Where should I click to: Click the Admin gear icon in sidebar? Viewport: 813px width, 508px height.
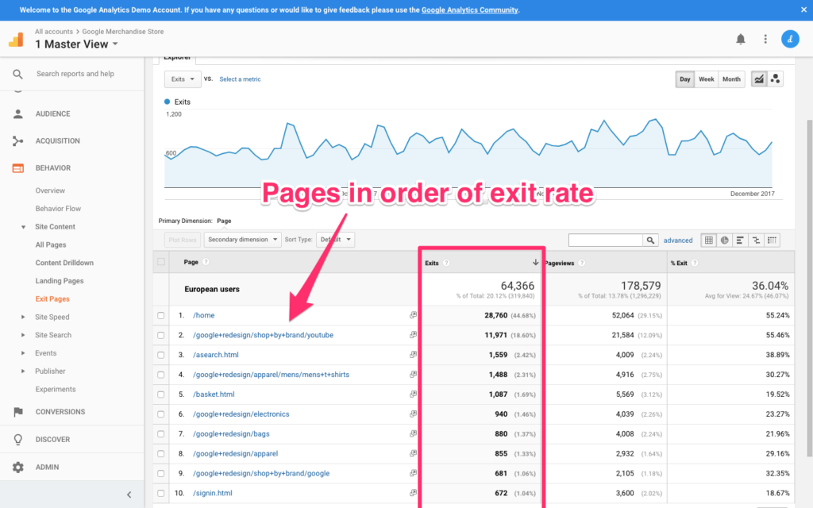[17, 468]
